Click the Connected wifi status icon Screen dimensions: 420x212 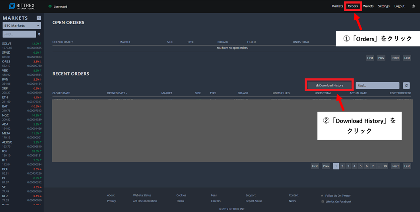coord(50,6)
